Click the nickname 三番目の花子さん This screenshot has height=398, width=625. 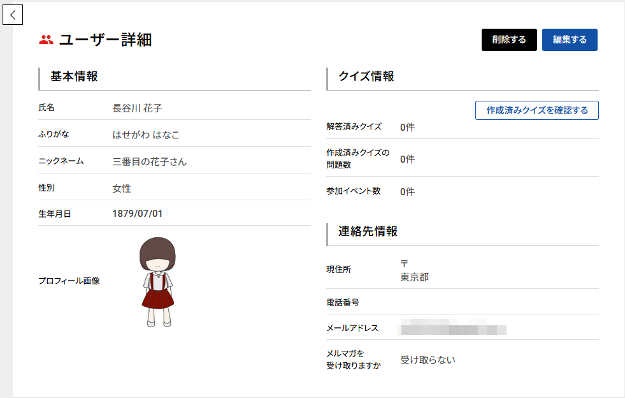pyautogui.click(x=150, y=161)
